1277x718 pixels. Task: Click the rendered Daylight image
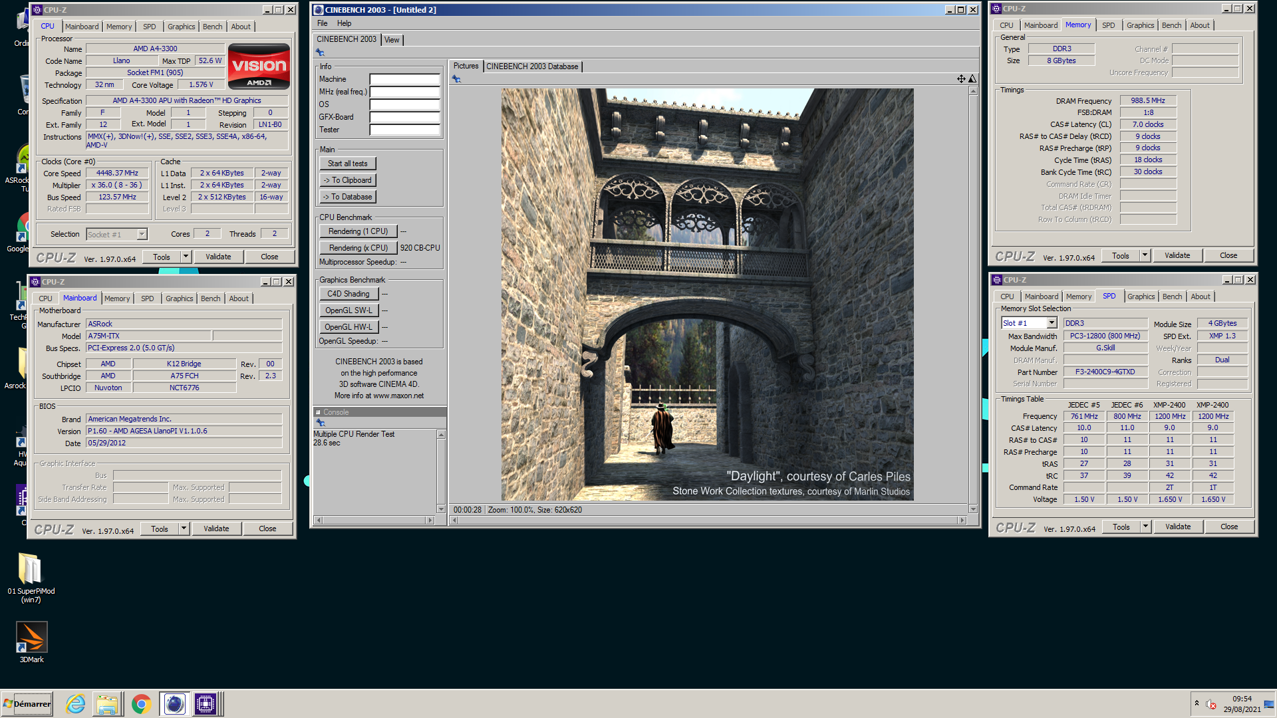coord(707,295)
